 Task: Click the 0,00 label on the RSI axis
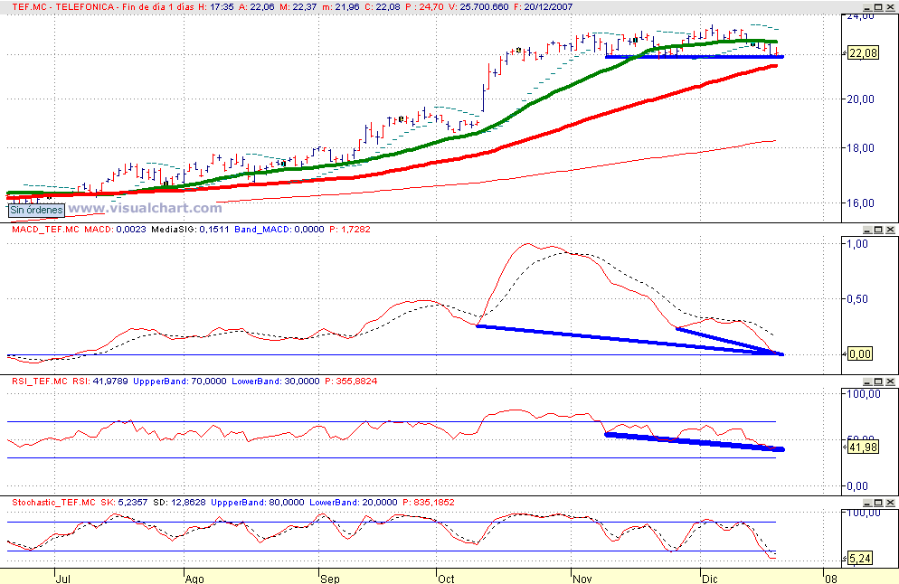[x=857, y=486]
